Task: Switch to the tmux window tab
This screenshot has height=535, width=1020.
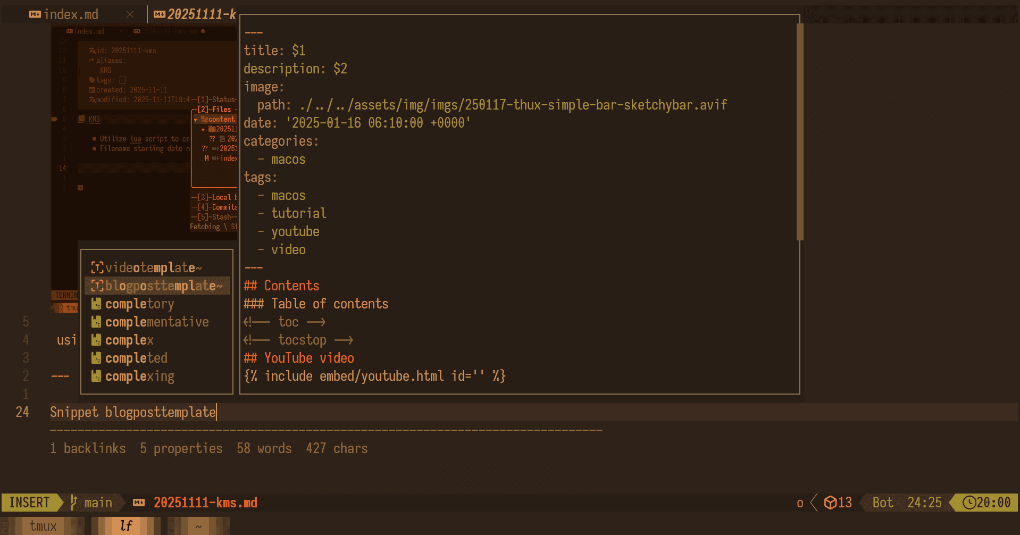Action: point(43,526)
